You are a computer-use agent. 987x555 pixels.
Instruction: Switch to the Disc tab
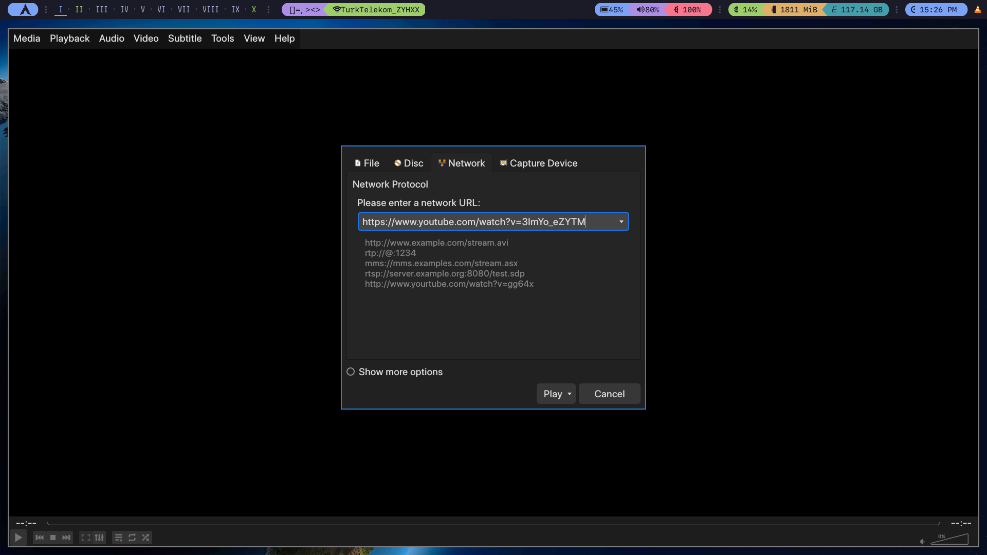[409, 163]
